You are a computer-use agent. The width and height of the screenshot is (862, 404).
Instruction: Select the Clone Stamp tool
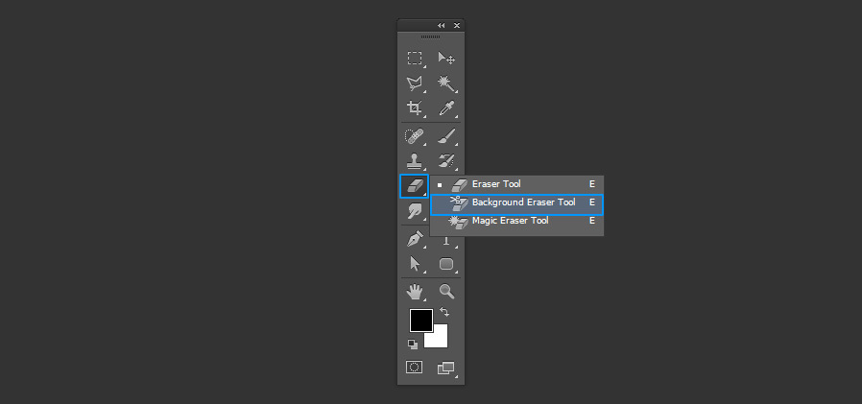415,161
